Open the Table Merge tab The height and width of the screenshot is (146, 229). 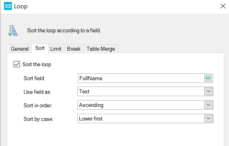tap(101, 49)
